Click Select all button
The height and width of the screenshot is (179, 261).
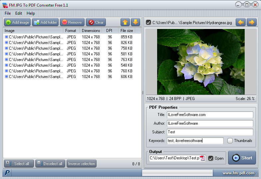[x=19, y=163]
